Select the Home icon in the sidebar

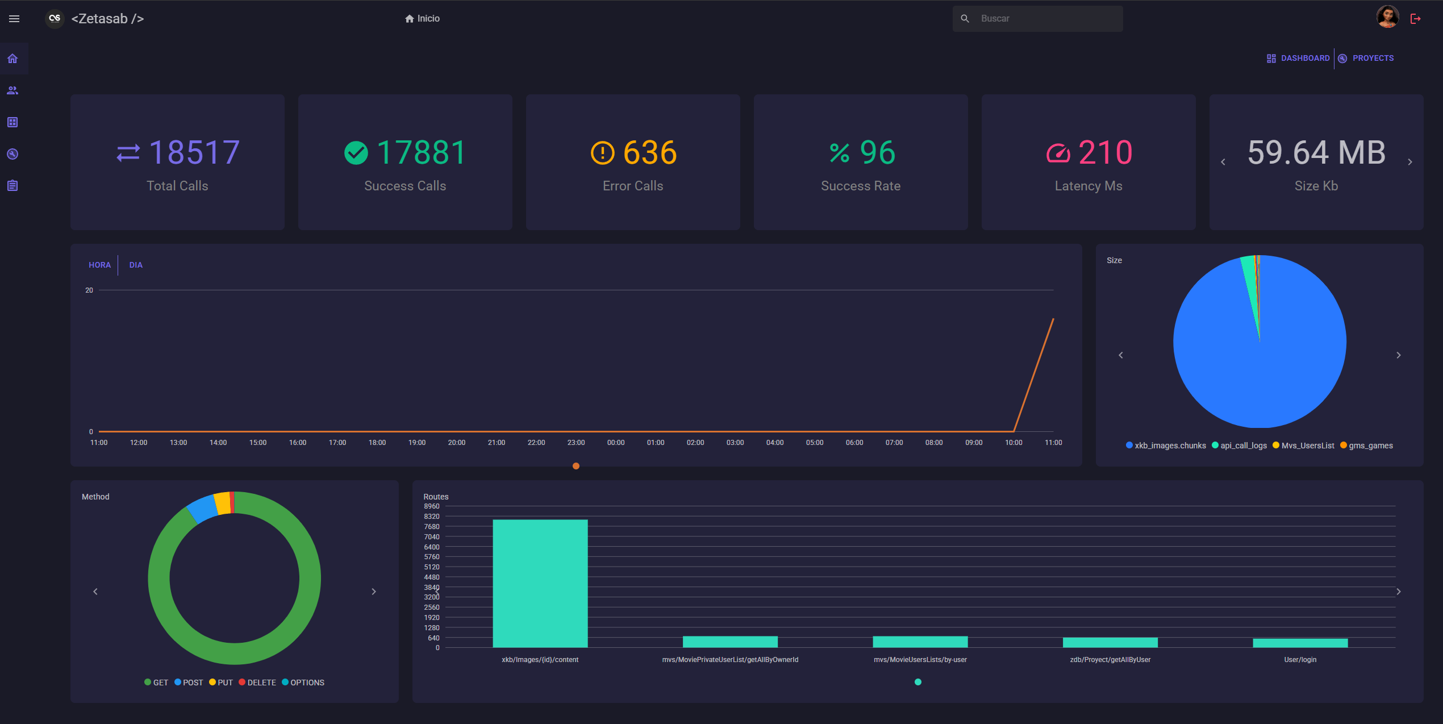[x=12, y=58]
